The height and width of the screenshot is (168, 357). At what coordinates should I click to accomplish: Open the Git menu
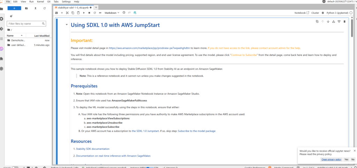[49, 1]
